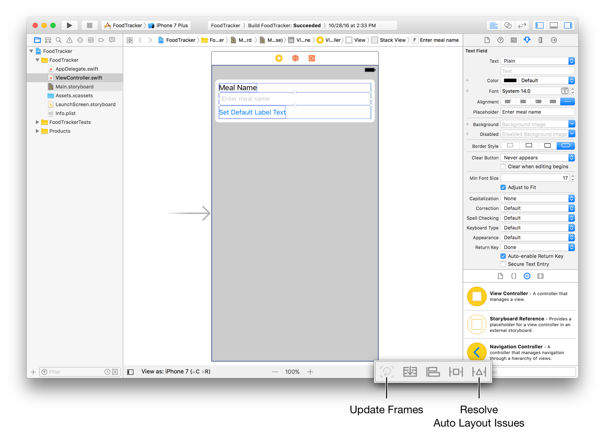Stop the running build
Viewport: 605px width, 435px height.
click(89, 25)
